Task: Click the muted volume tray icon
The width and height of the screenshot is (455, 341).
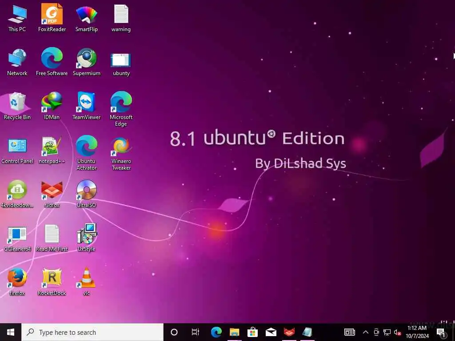Action: (397, 332)
